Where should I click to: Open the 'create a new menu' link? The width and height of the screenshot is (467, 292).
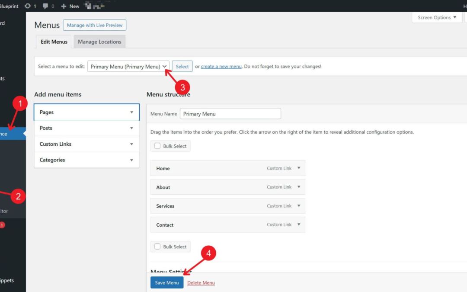click(x=221, y=66)
